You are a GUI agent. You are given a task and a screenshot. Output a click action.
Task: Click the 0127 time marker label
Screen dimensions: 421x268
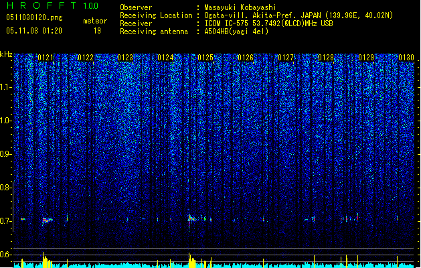point(286,58)
